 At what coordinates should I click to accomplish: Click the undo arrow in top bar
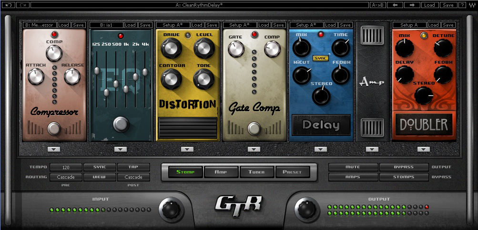pyautogui.click(x=9, y=5)
